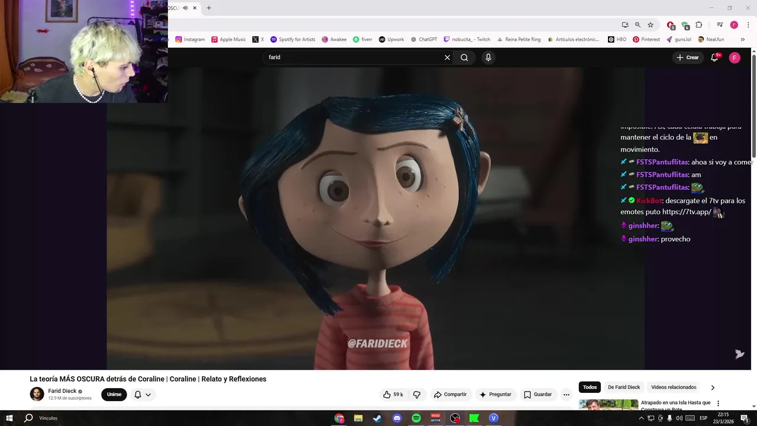Expand hidden system tray icons arrow
Viewport: 757px width, 426px height.
tap(641, 418)
